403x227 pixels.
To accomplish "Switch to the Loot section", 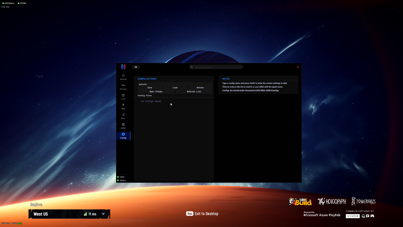I will (123, 97).
